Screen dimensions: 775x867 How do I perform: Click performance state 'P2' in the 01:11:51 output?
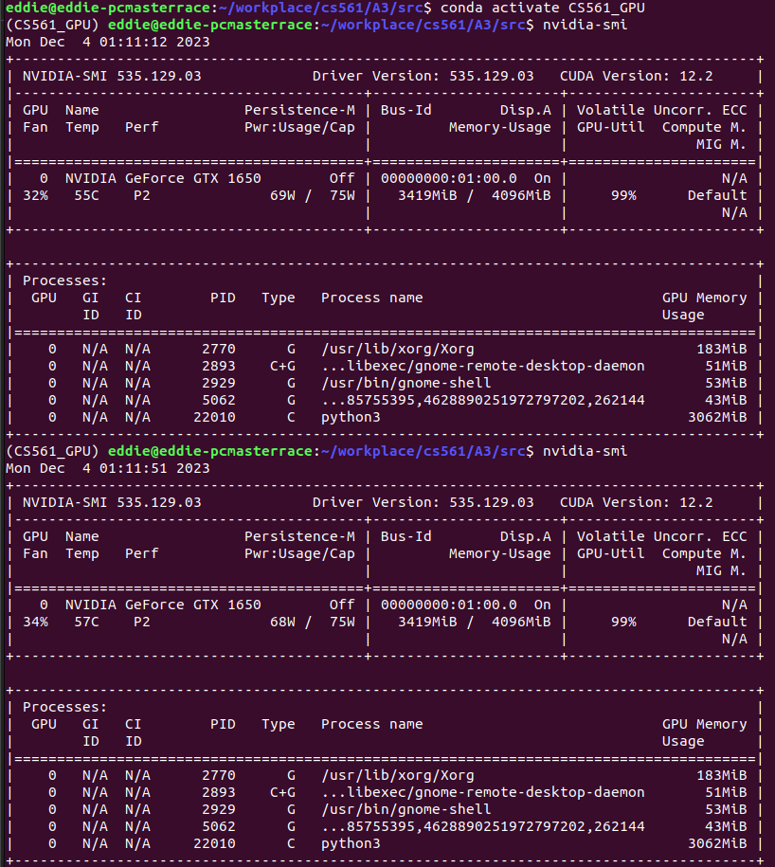(x=142, y=622)
